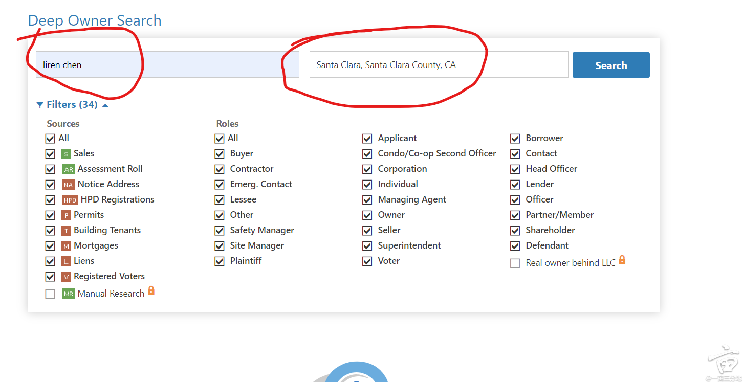
Task: Click the Search button
Action: (x=611, y=65)
